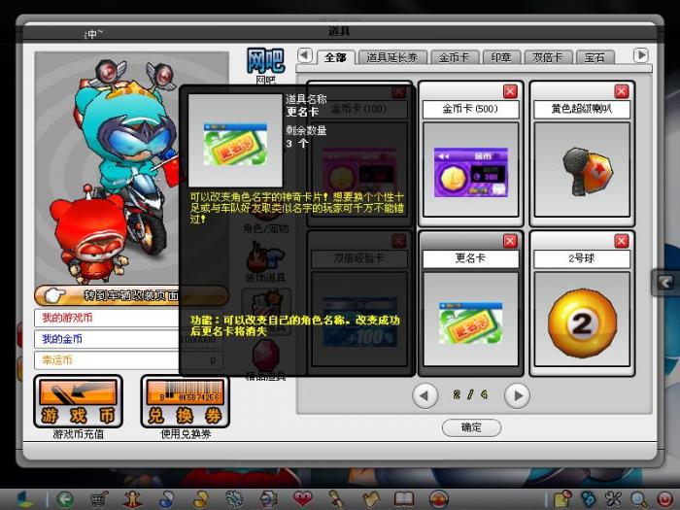The width and height of the screenshot is (680, 510).
Task: Remove the 黄色超级喇叭 item with red X
Action: [x=622, y=91]
